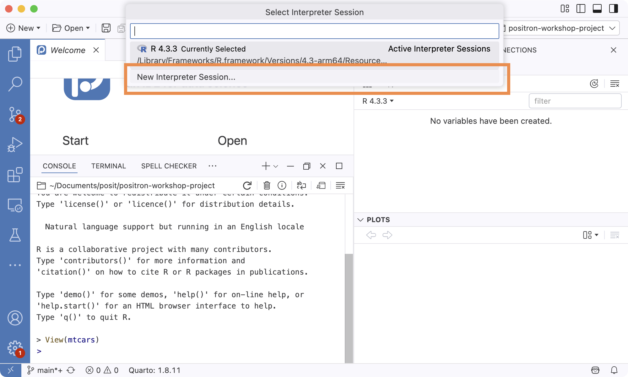Expand the new console dropdown chevron
This screenshot has width=628, height=377.
tap(276, 166)
